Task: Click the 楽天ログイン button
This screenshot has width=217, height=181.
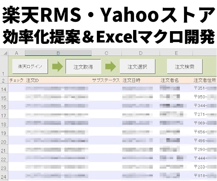Action: pos(30,66)
